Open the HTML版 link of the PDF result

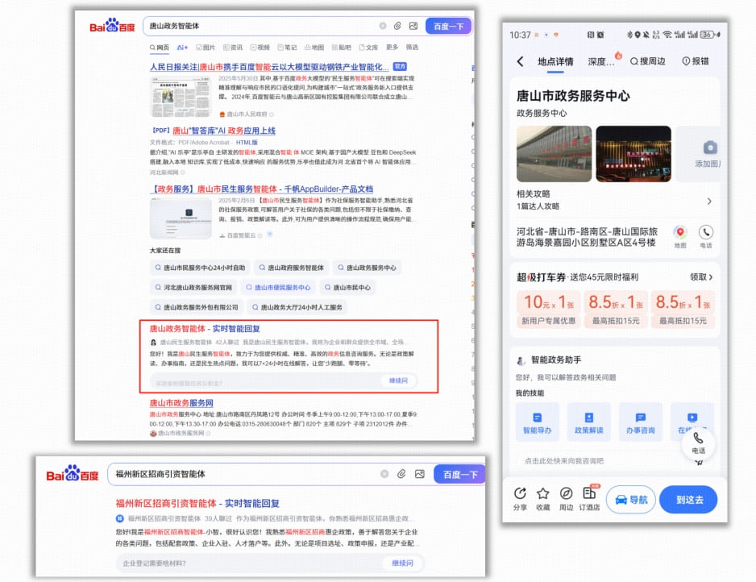pyautogui.click(x=247, y=143)
